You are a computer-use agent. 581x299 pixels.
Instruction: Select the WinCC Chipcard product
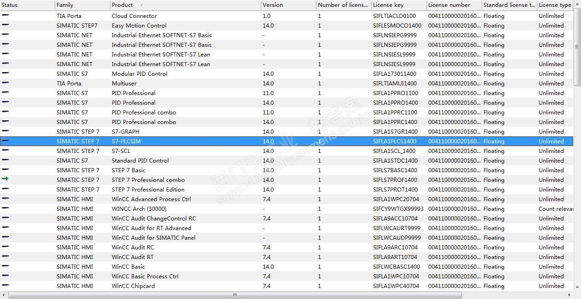133,286
